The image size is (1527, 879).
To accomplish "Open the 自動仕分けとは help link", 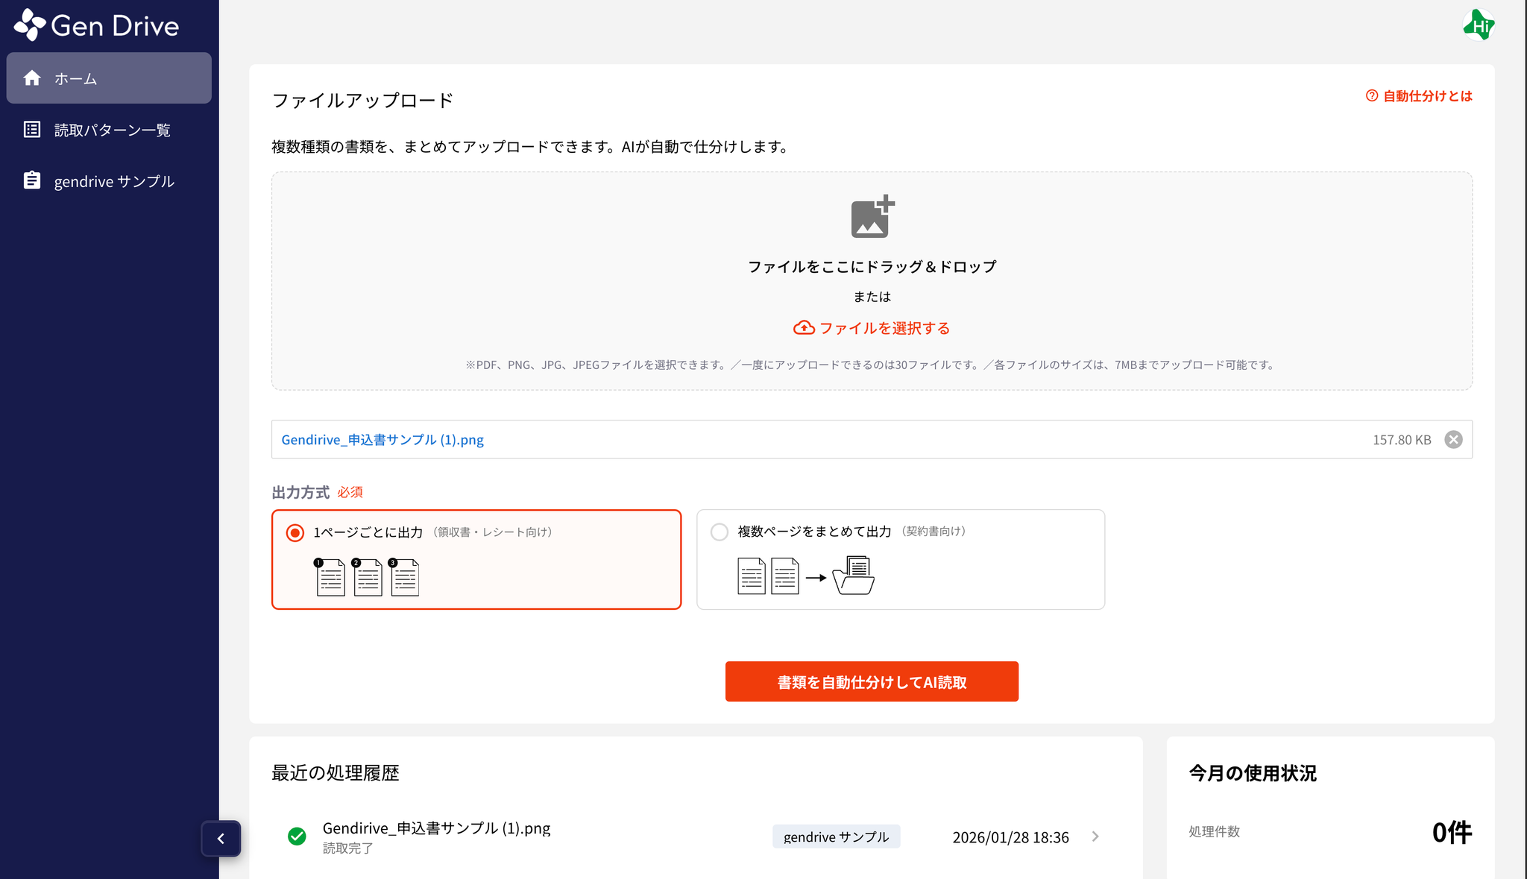I will (1427, 96).
